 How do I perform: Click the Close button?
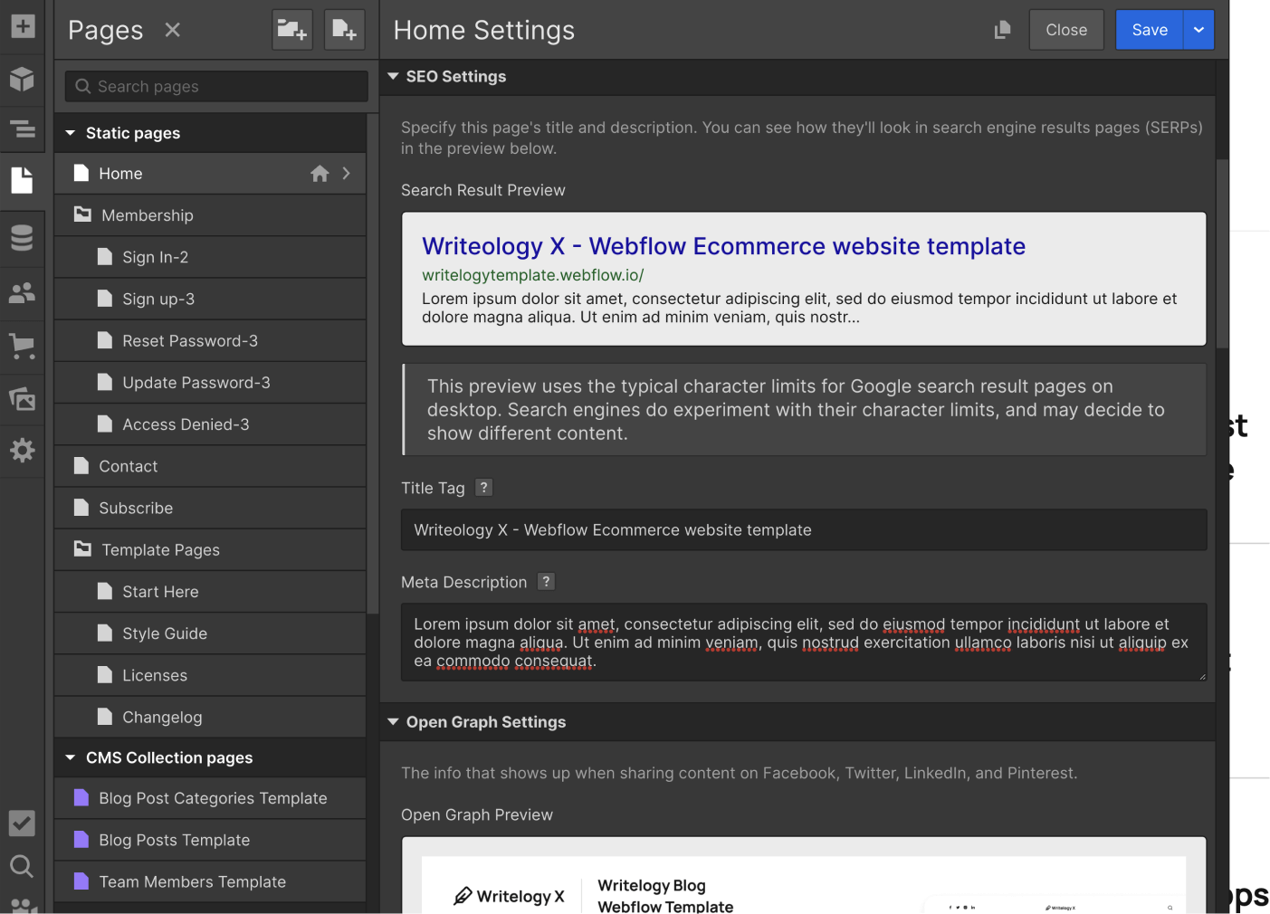point(1066,30)
